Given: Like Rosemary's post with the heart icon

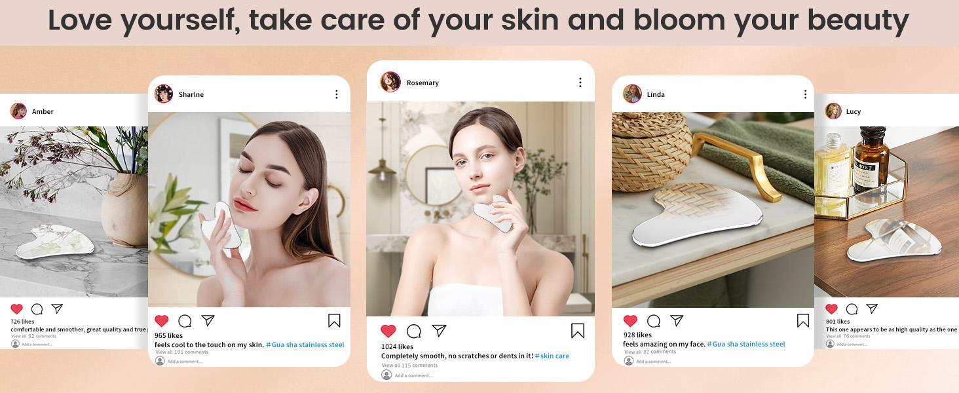Looking at the screenshot, I should coord(388,331).
